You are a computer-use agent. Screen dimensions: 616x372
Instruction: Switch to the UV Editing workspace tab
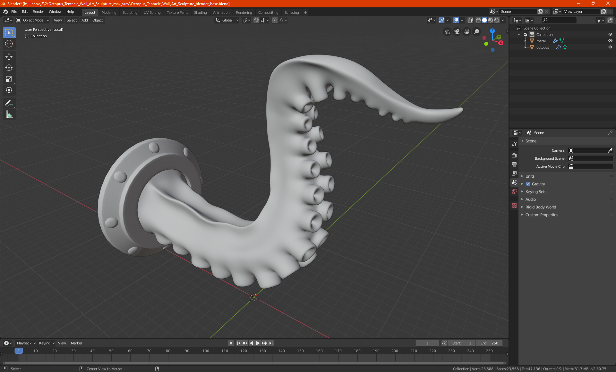[x=152, y=13]
